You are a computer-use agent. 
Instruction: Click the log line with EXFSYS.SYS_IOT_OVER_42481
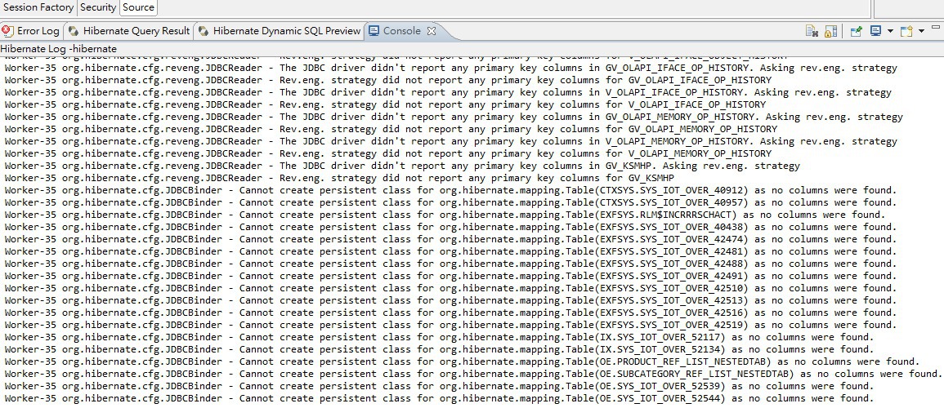pos(450,251)
